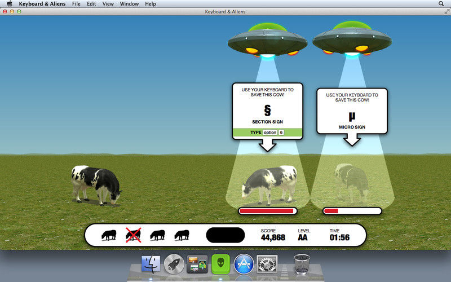
Task: Open the File menu
Action: pos(76,4)
